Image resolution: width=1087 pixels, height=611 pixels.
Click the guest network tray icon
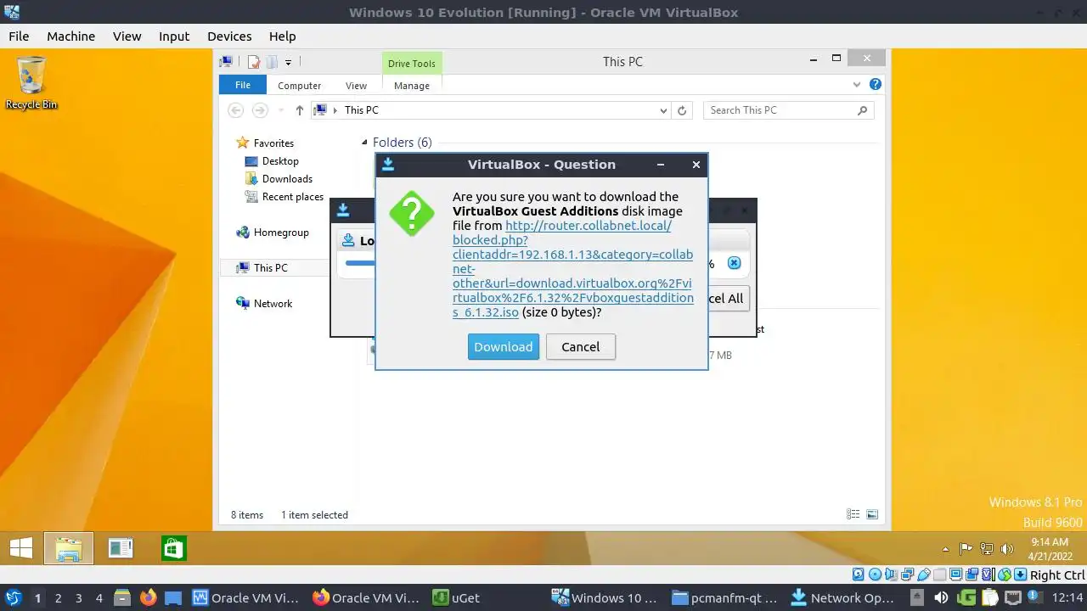[x=986, y=549]
